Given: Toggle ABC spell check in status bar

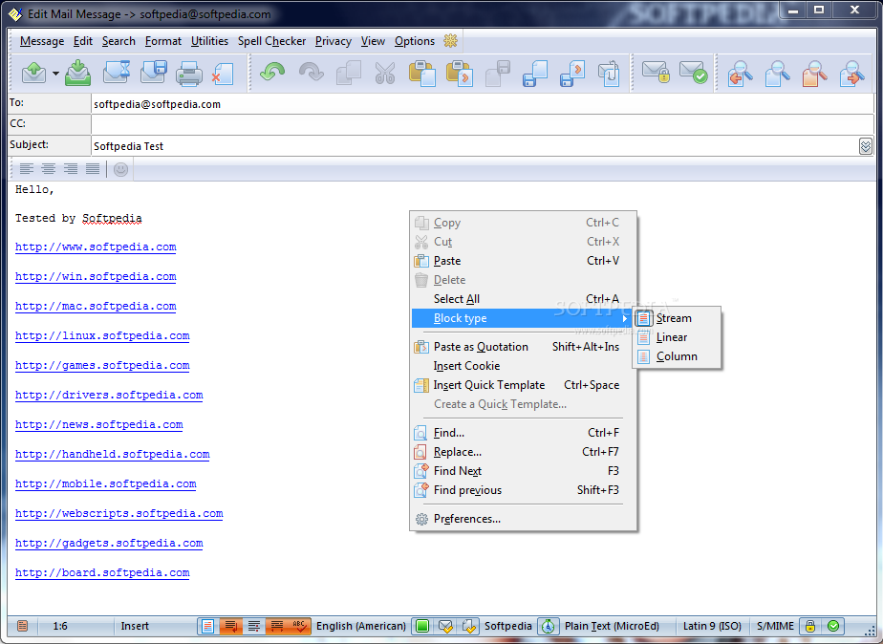Looking at the screenshot, I should [299, 626].
